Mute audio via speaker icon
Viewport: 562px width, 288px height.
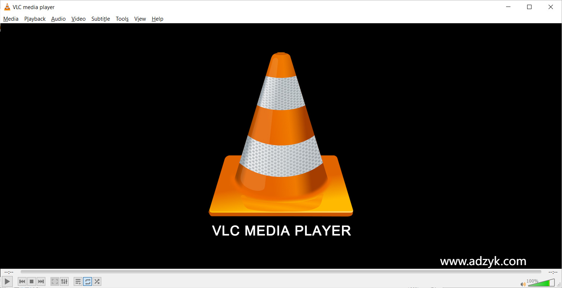(x=523, y=284)
